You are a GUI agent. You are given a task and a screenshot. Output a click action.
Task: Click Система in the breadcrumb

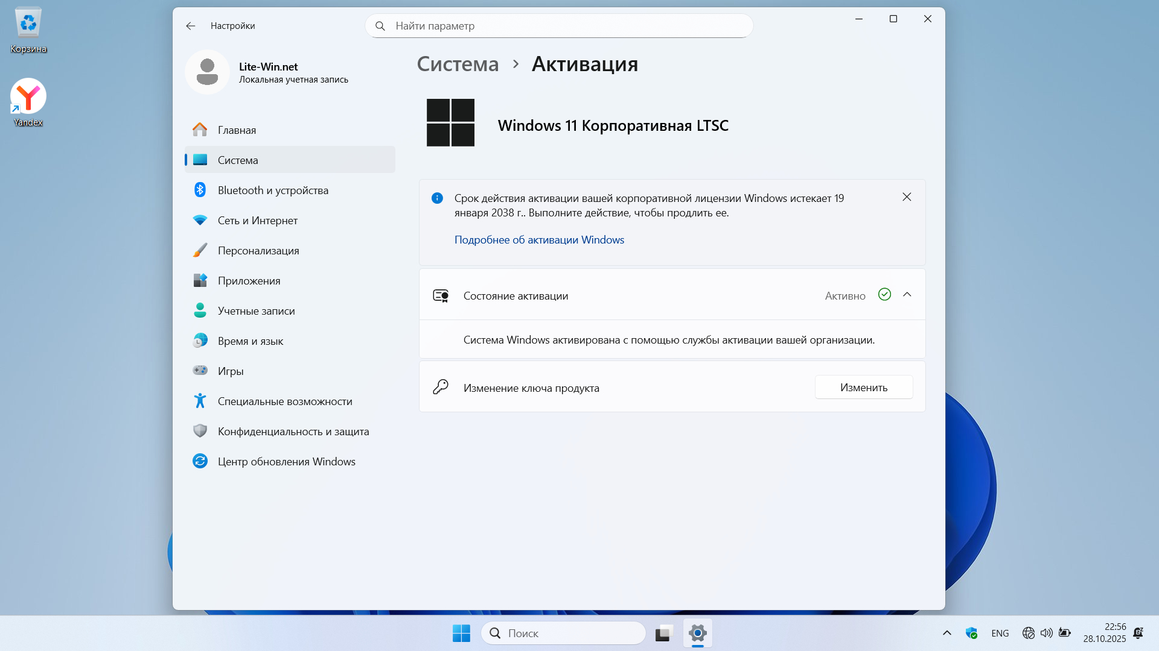tap(458, 64)
